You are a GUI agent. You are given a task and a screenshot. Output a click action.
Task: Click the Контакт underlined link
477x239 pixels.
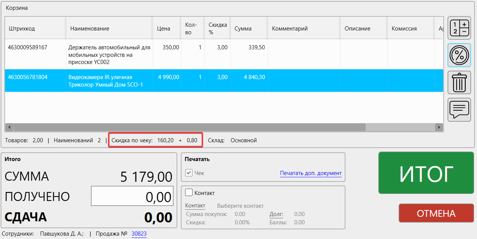pyautogui.click(x=195, y=206)
